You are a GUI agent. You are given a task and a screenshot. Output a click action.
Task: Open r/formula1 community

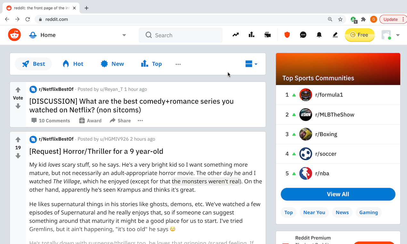point(329,95)
